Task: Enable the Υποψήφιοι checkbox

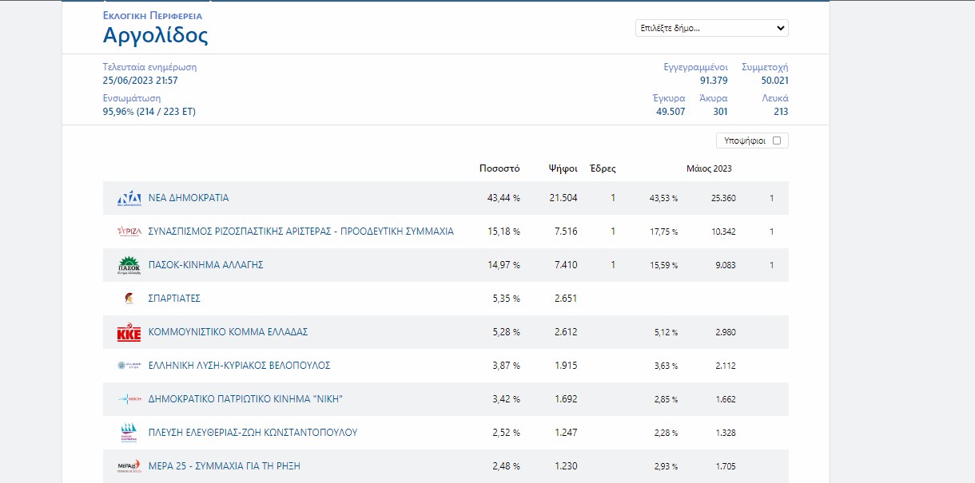Action: 777,141
